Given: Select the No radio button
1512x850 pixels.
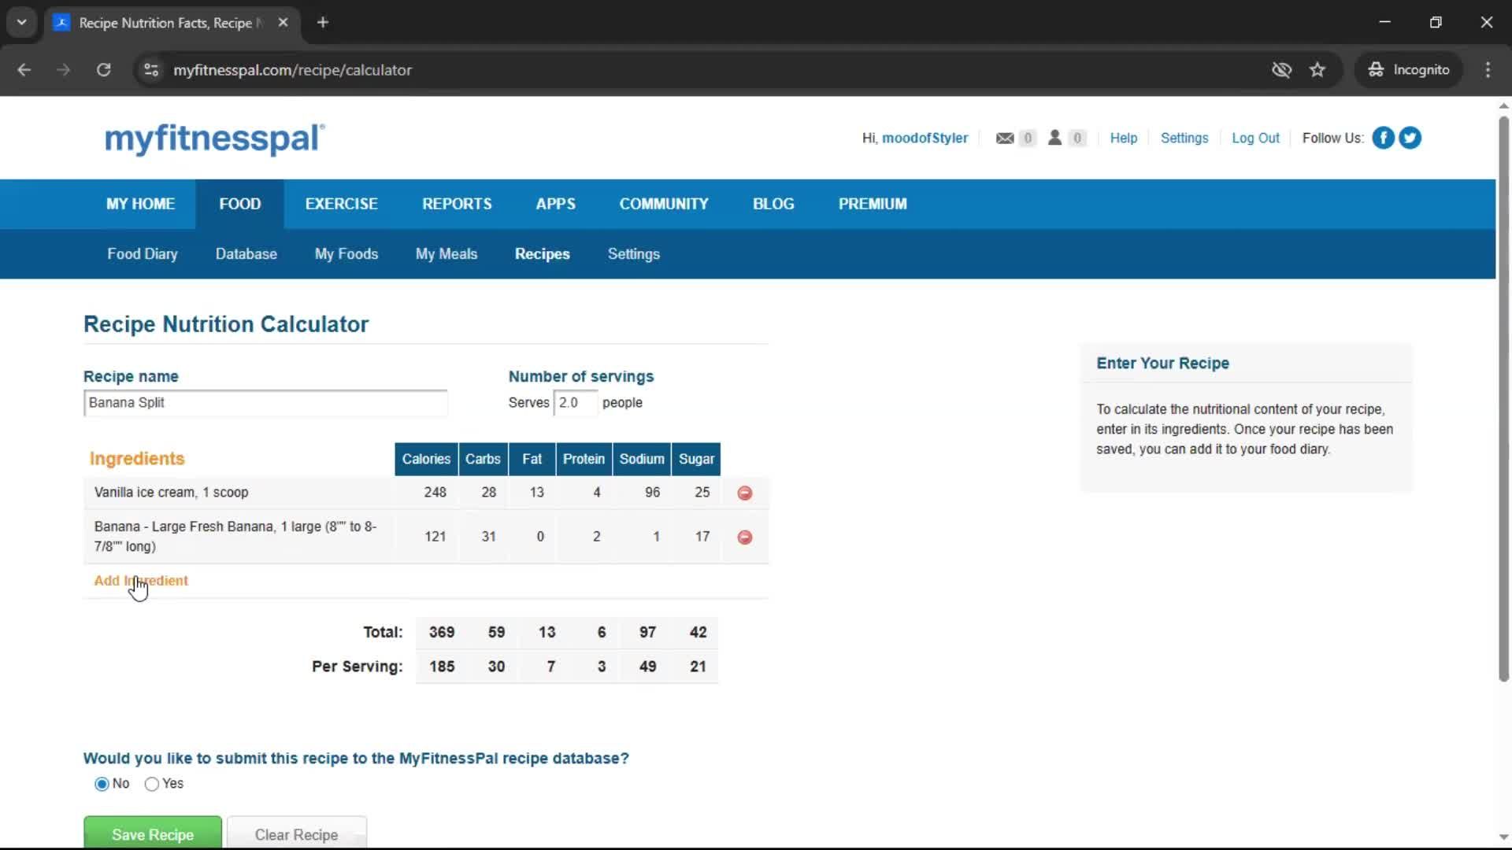Looking at the screenshot, I should click(x=101, y=784).
